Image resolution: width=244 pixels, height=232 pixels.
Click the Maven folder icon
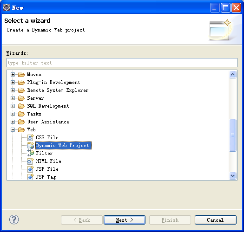click(x=21, y=75)
